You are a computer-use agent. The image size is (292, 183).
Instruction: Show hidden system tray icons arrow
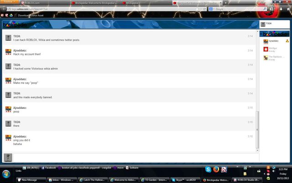pyautogui.click(x=265, y=174)
